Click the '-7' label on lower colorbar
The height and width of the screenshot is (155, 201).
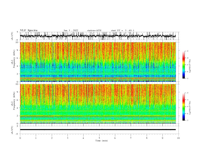click(187, 121)
